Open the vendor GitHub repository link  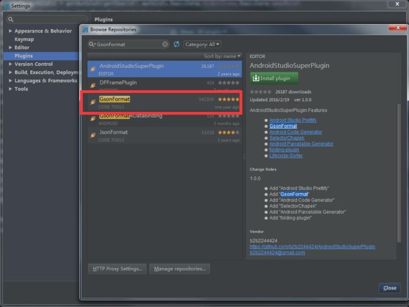pos(313,247)
